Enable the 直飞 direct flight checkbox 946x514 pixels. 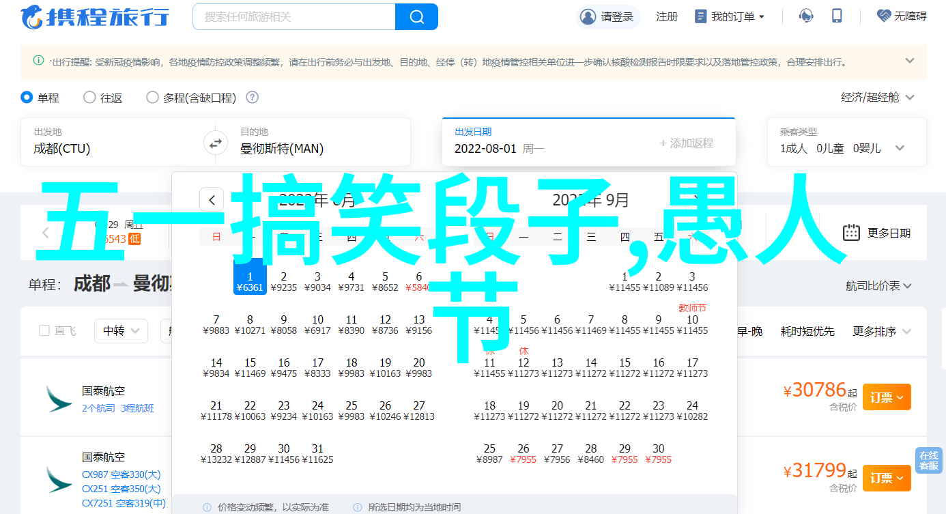[44, 331]
